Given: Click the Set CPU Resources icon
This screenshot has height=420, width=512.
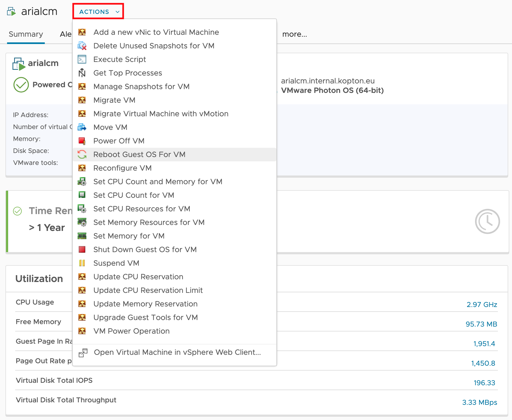Looking at the screenshot, I should (82, 209).
